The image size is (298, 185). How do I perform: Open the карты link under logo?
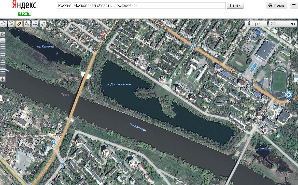24,13
